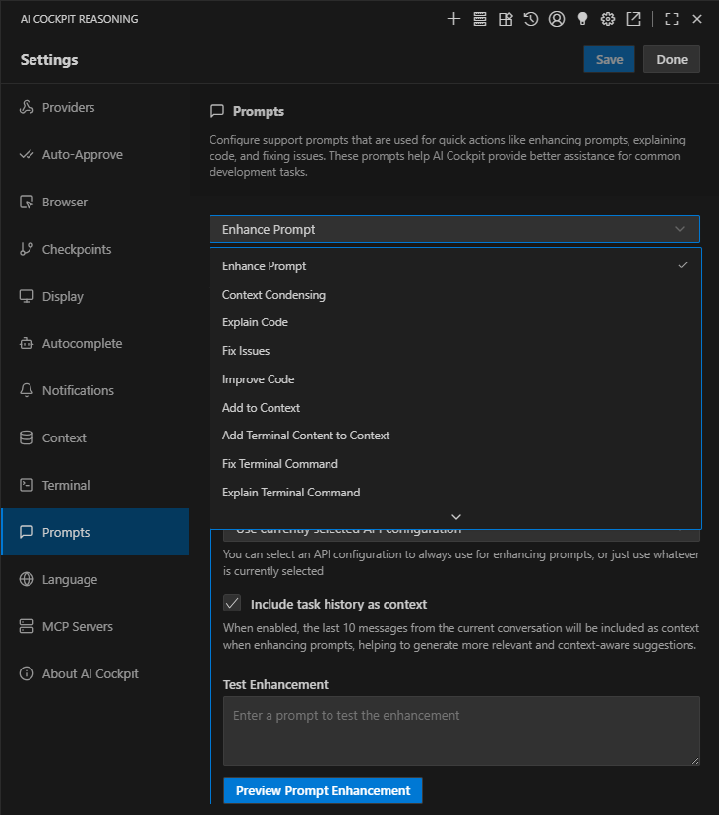
Task: Click Preview Prompt Enhancement
Action: [x=323, y=790]
